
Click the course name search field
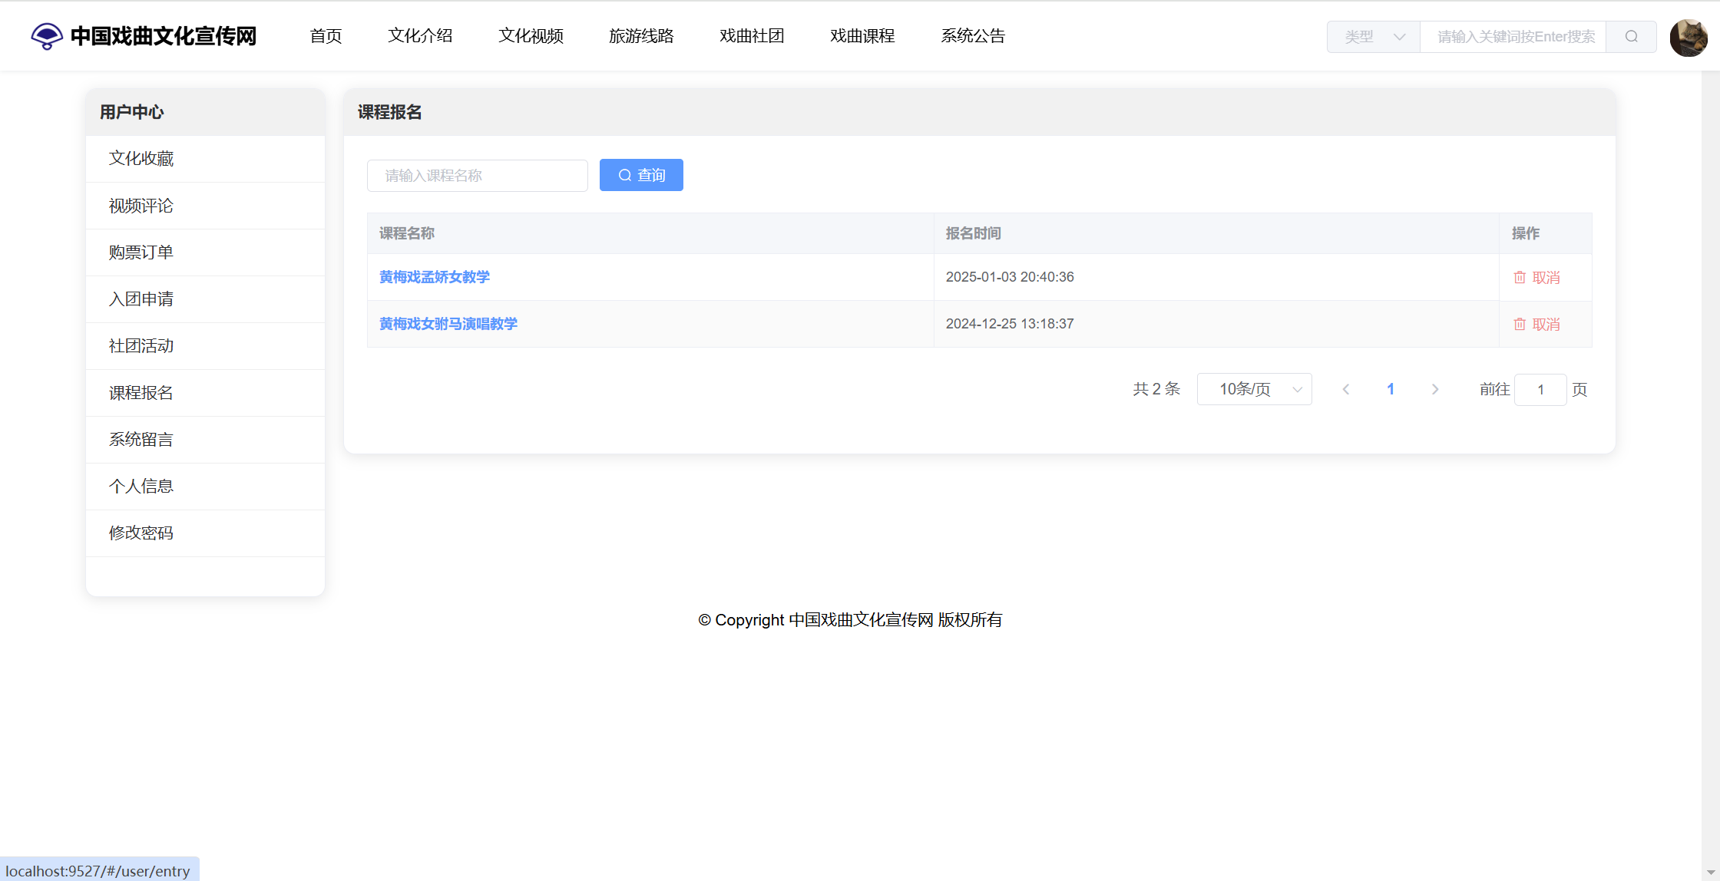coord(477,176)
